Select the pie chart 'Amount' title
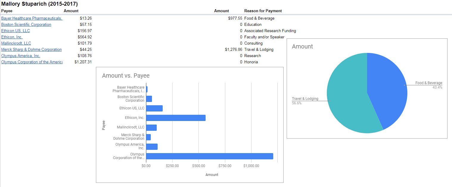This screenshot has width=452, height=187. click(x=302, y=46)
